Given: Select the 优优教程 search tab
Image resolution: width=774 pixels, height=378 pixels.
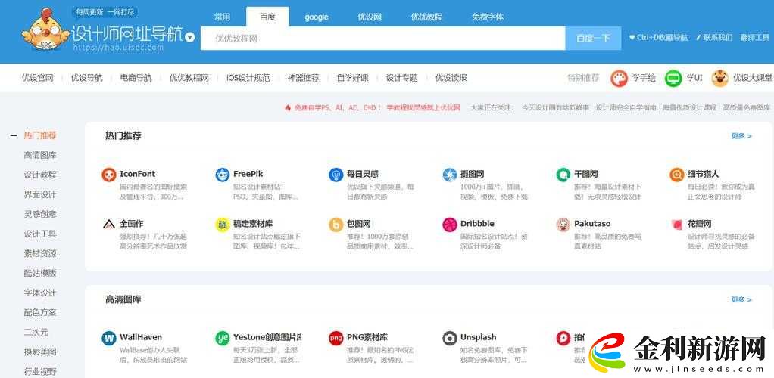Looking at the screenshot, I should point(427,17).
